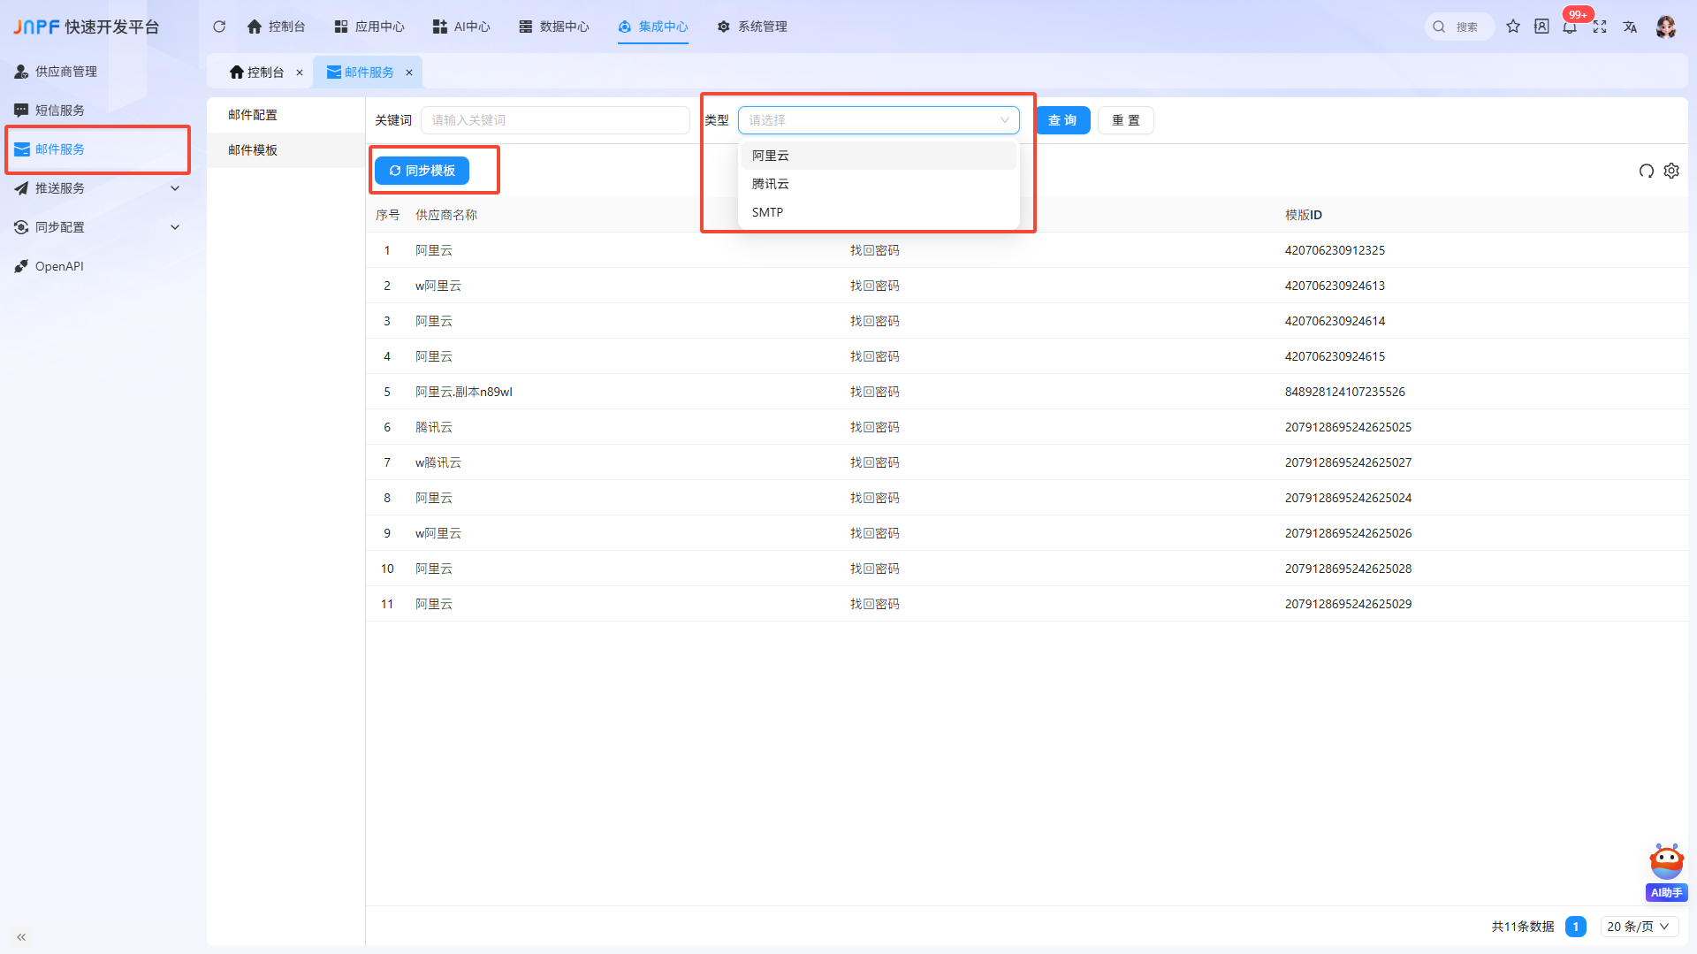Click the refresh icon in top navigation
Screen dimensions: 1697x954
click(219, 27)
